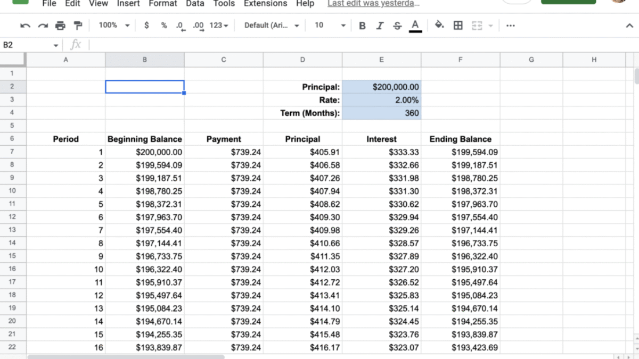
Task: Click the "Last edit was yesterday" link
Action: 373,4
